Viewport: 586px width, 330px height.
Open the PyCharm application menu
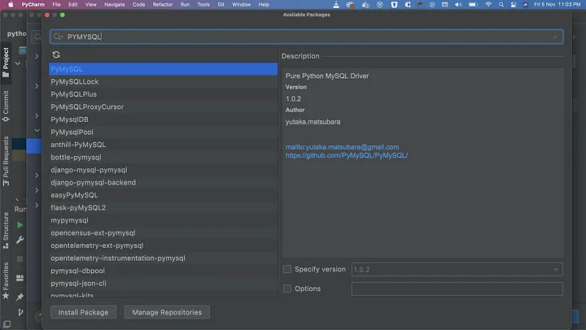(x=33, y=5)
